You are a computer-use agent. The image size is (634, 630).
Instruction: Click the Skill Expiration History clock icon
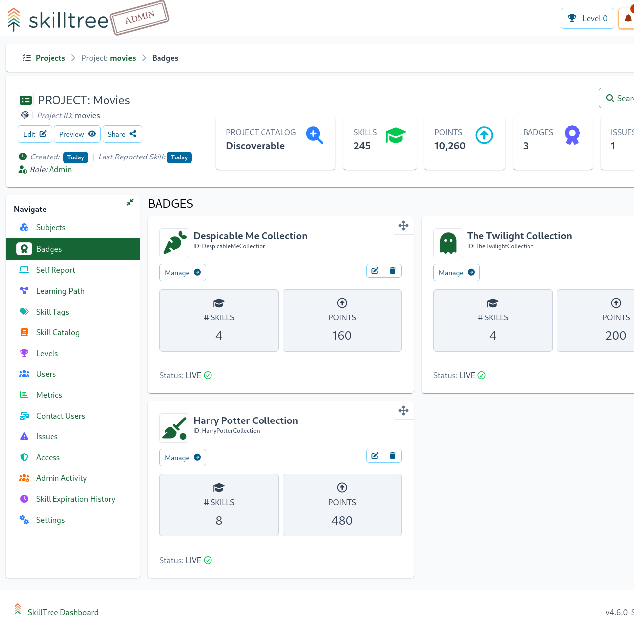click(x=24, y=499)
